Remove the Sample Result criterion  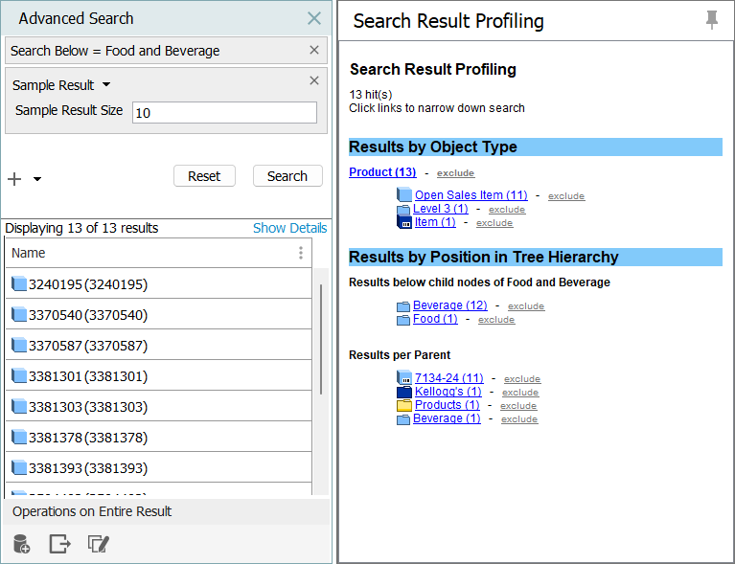314,81
